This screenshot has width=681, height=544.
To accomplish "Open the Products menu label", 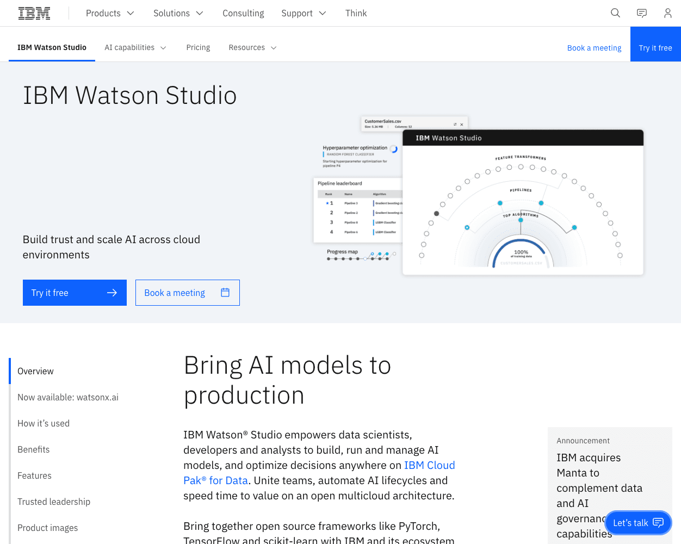I will click(103, 13).
